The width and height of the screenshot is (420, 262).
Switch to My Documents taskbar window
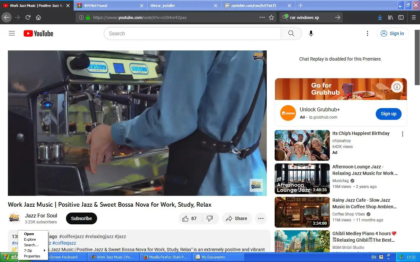point(219,257)
